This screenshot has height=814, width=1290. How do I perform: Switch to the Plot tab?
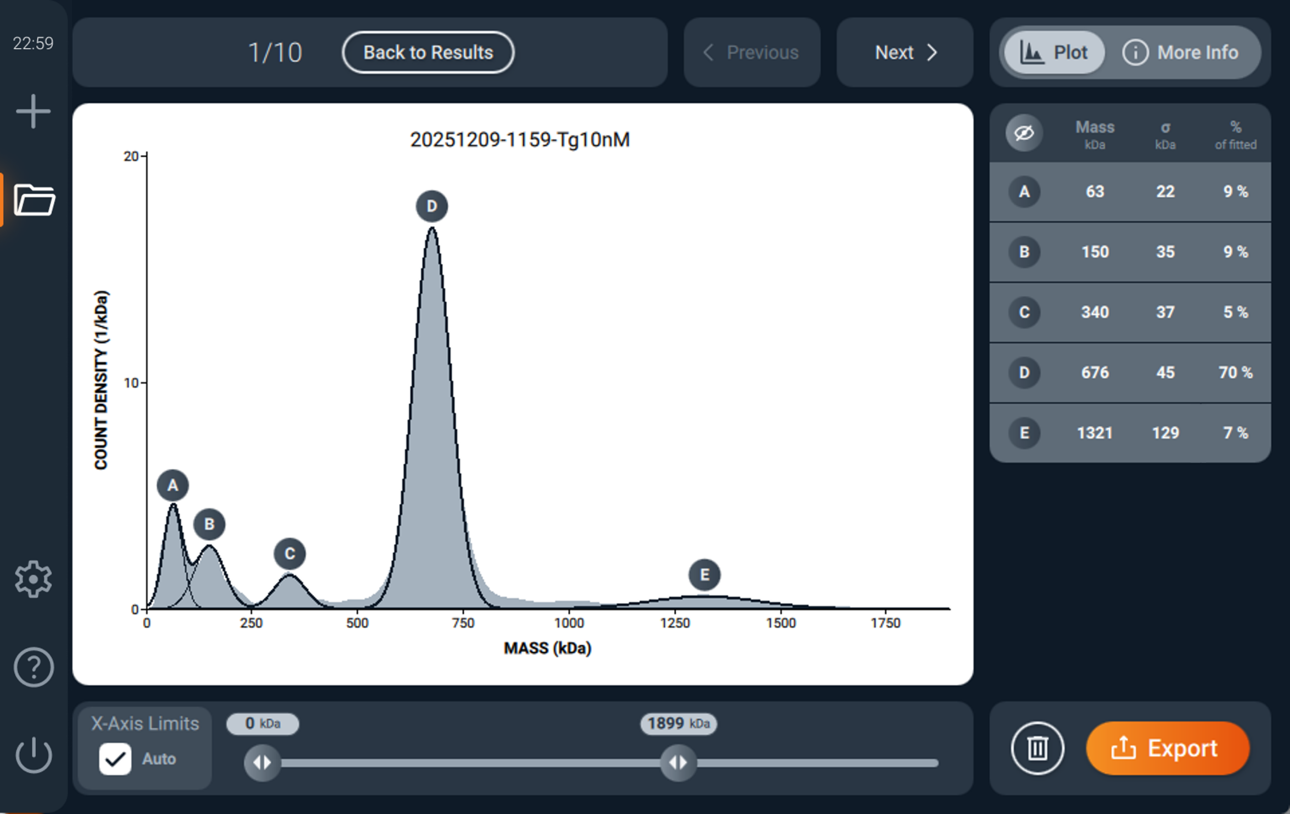[1054, 52]
